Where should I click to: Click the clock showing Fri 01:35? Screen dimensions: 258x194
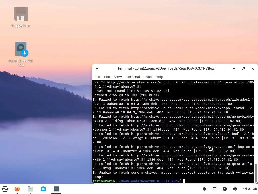(x=250, y=189)
